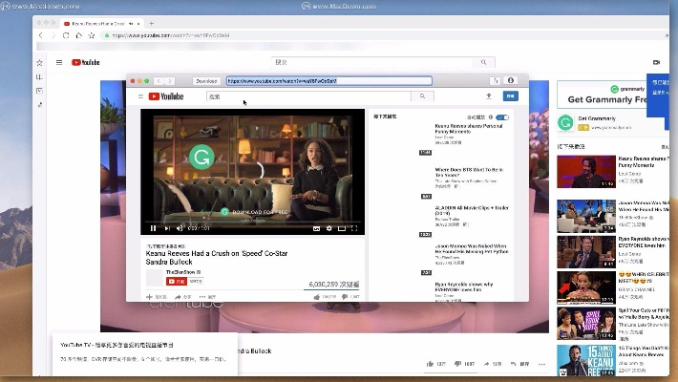Like the video in the front window

(317, 297)
